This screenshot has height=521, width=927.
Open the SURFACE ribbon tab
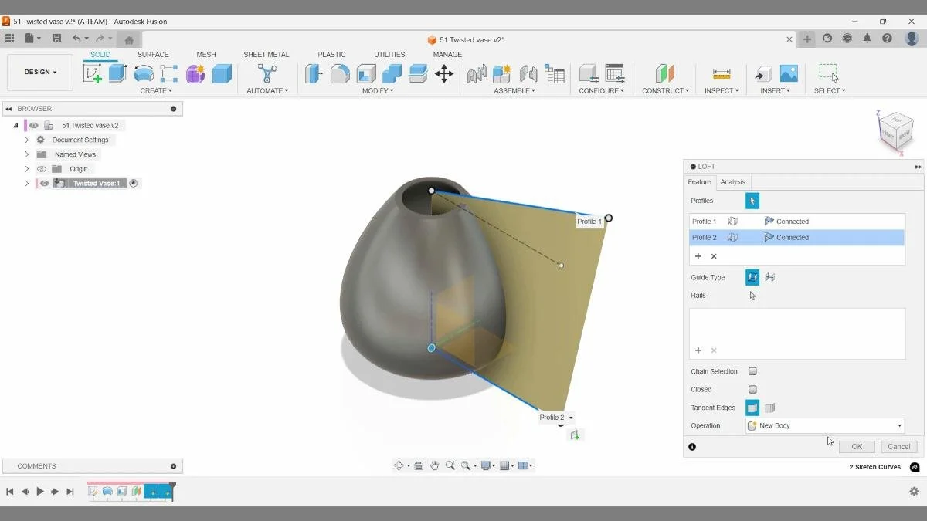pyautogui.click(x=153, y=54)
